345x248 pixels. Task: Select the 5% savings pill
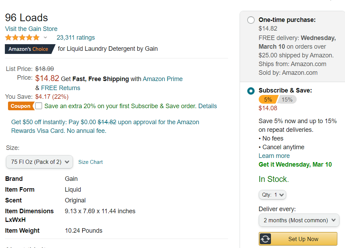pyautogui.click(x=268, y=100)
